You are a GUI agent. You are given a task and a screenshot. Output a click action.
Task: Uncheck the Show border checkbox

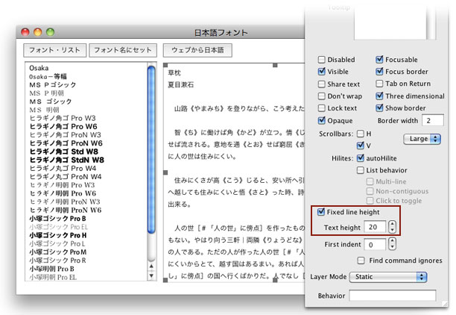[x=379, y=108]
